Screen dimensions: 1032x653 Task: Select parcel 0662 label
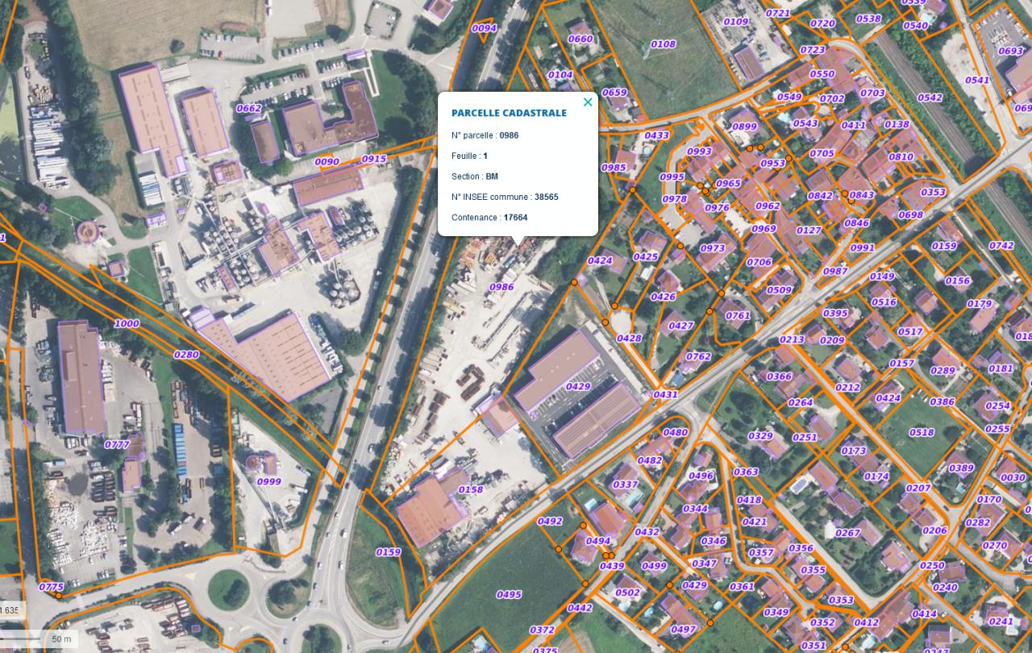click(x=248, y=108)
